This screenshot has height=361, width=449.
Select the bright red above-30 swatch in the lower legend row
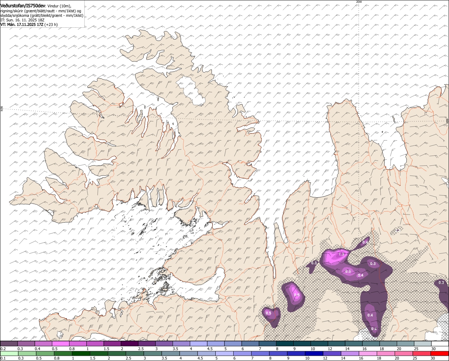[440, 353]
